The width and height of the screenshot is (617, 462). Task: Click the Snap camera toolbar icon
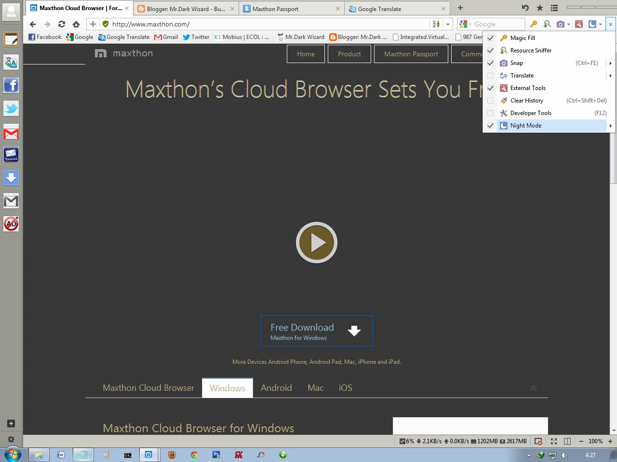coord(560,24)
